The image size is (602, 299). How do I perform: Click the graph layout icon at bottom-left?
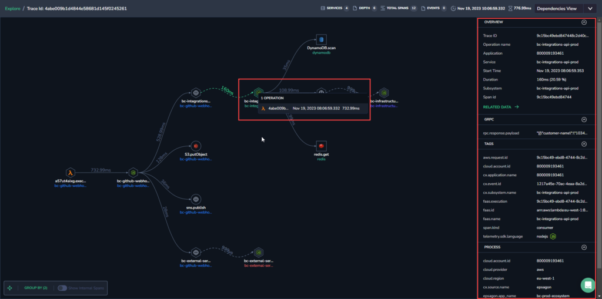(10, 288)
